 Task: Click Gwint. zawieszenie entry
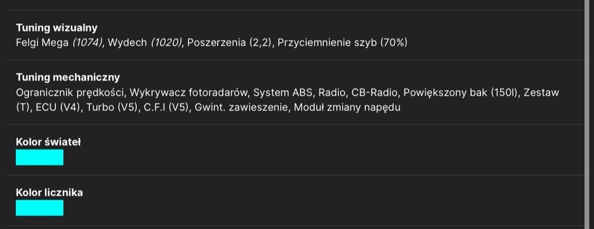click(x=241, y=107)
